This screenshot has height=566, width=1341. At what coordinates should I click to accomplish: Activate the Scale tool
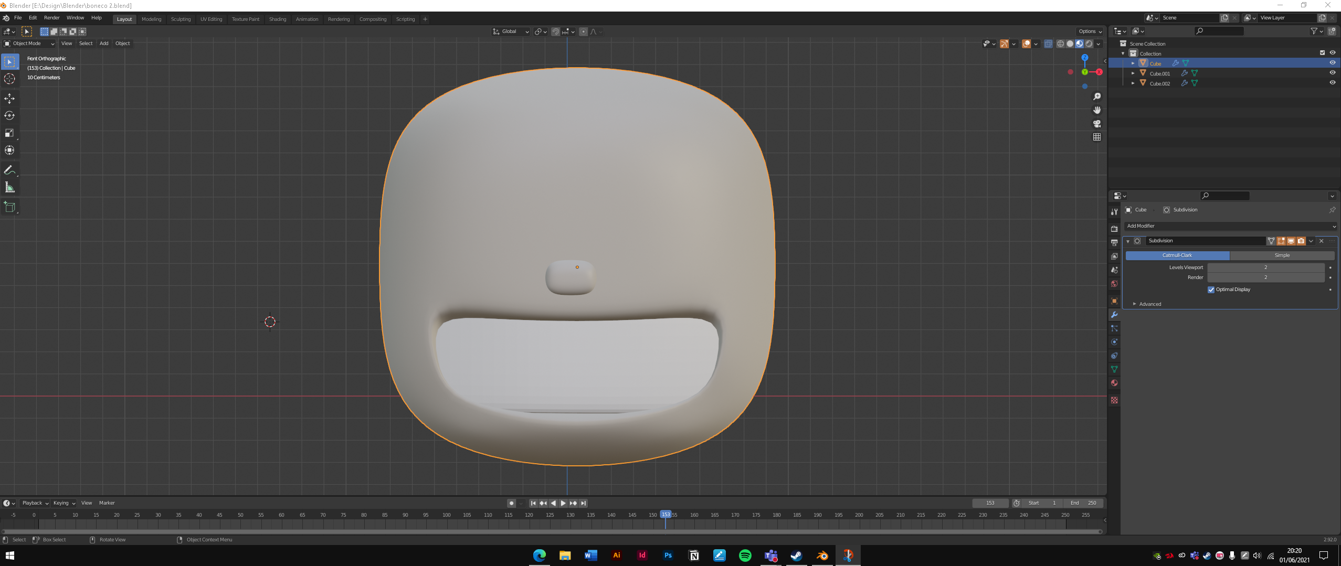pos(9,133)
